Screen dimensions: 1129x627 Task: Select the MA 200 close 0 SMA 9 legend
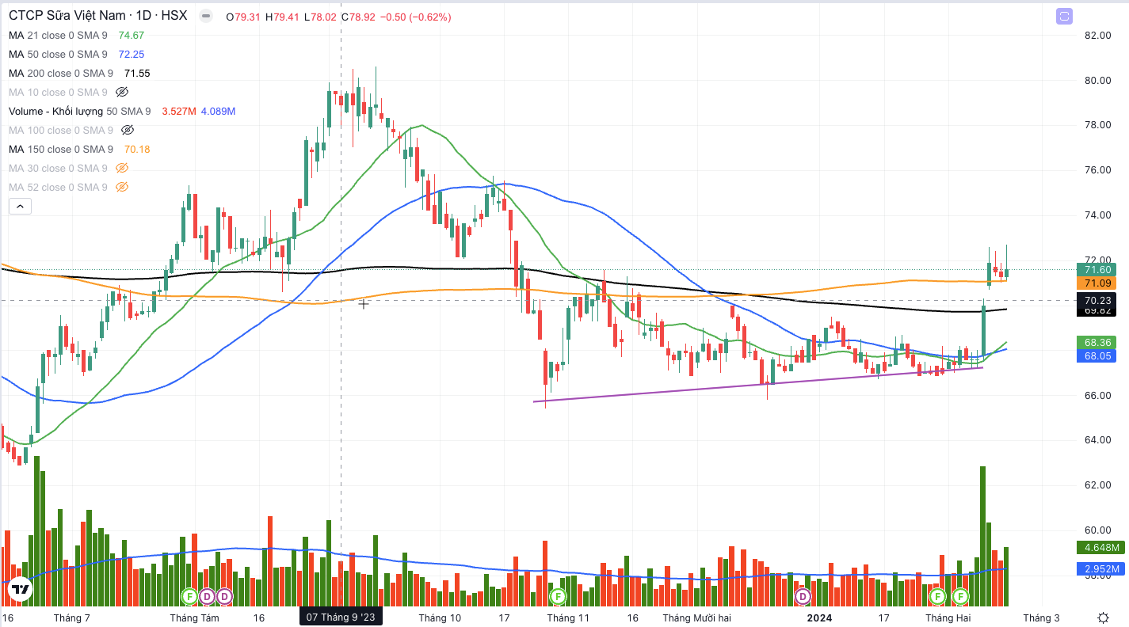tap(61, 73)
